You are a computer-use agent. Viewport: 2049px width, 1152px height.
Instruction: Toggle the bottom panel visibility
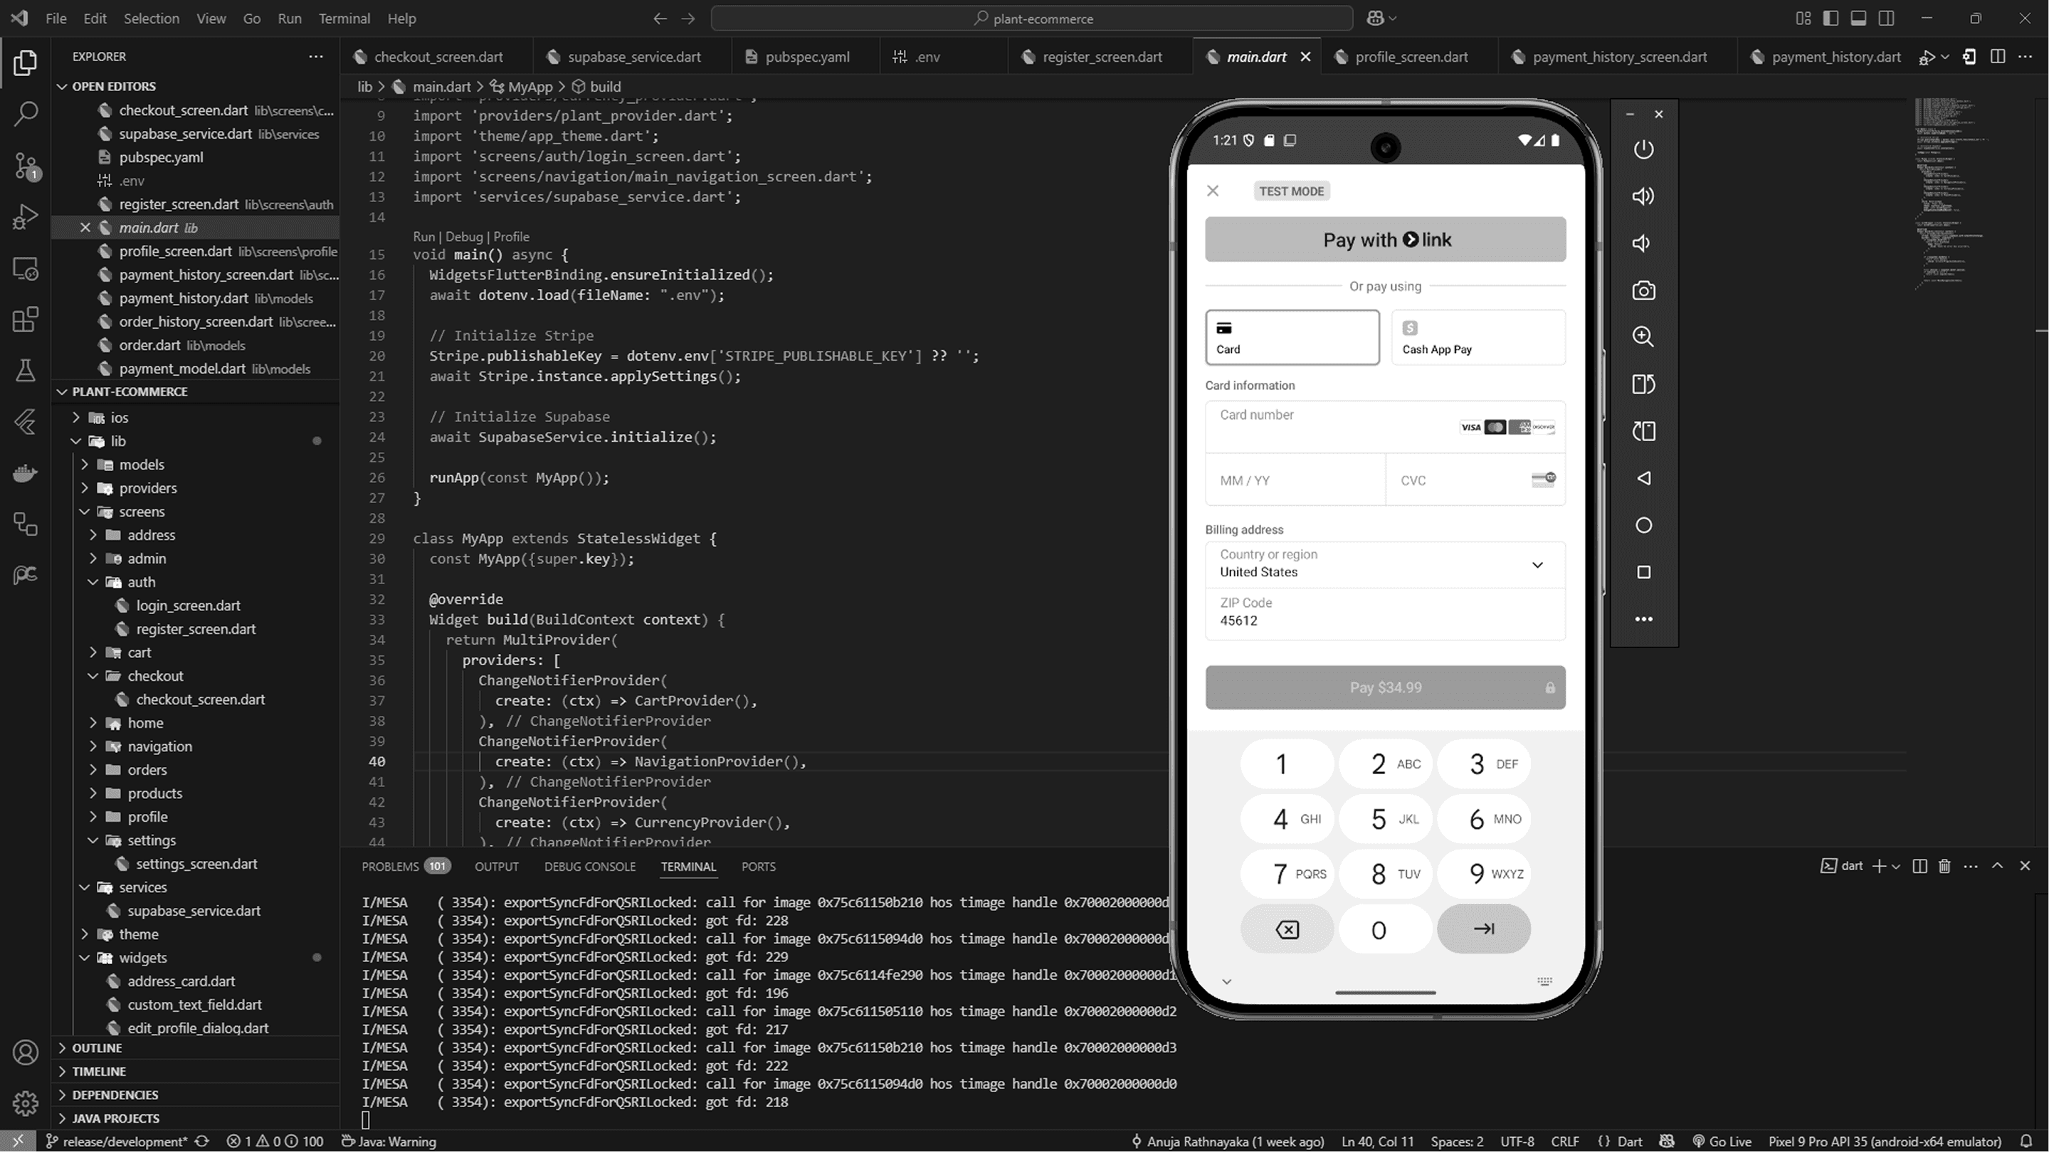(1858, 18)
